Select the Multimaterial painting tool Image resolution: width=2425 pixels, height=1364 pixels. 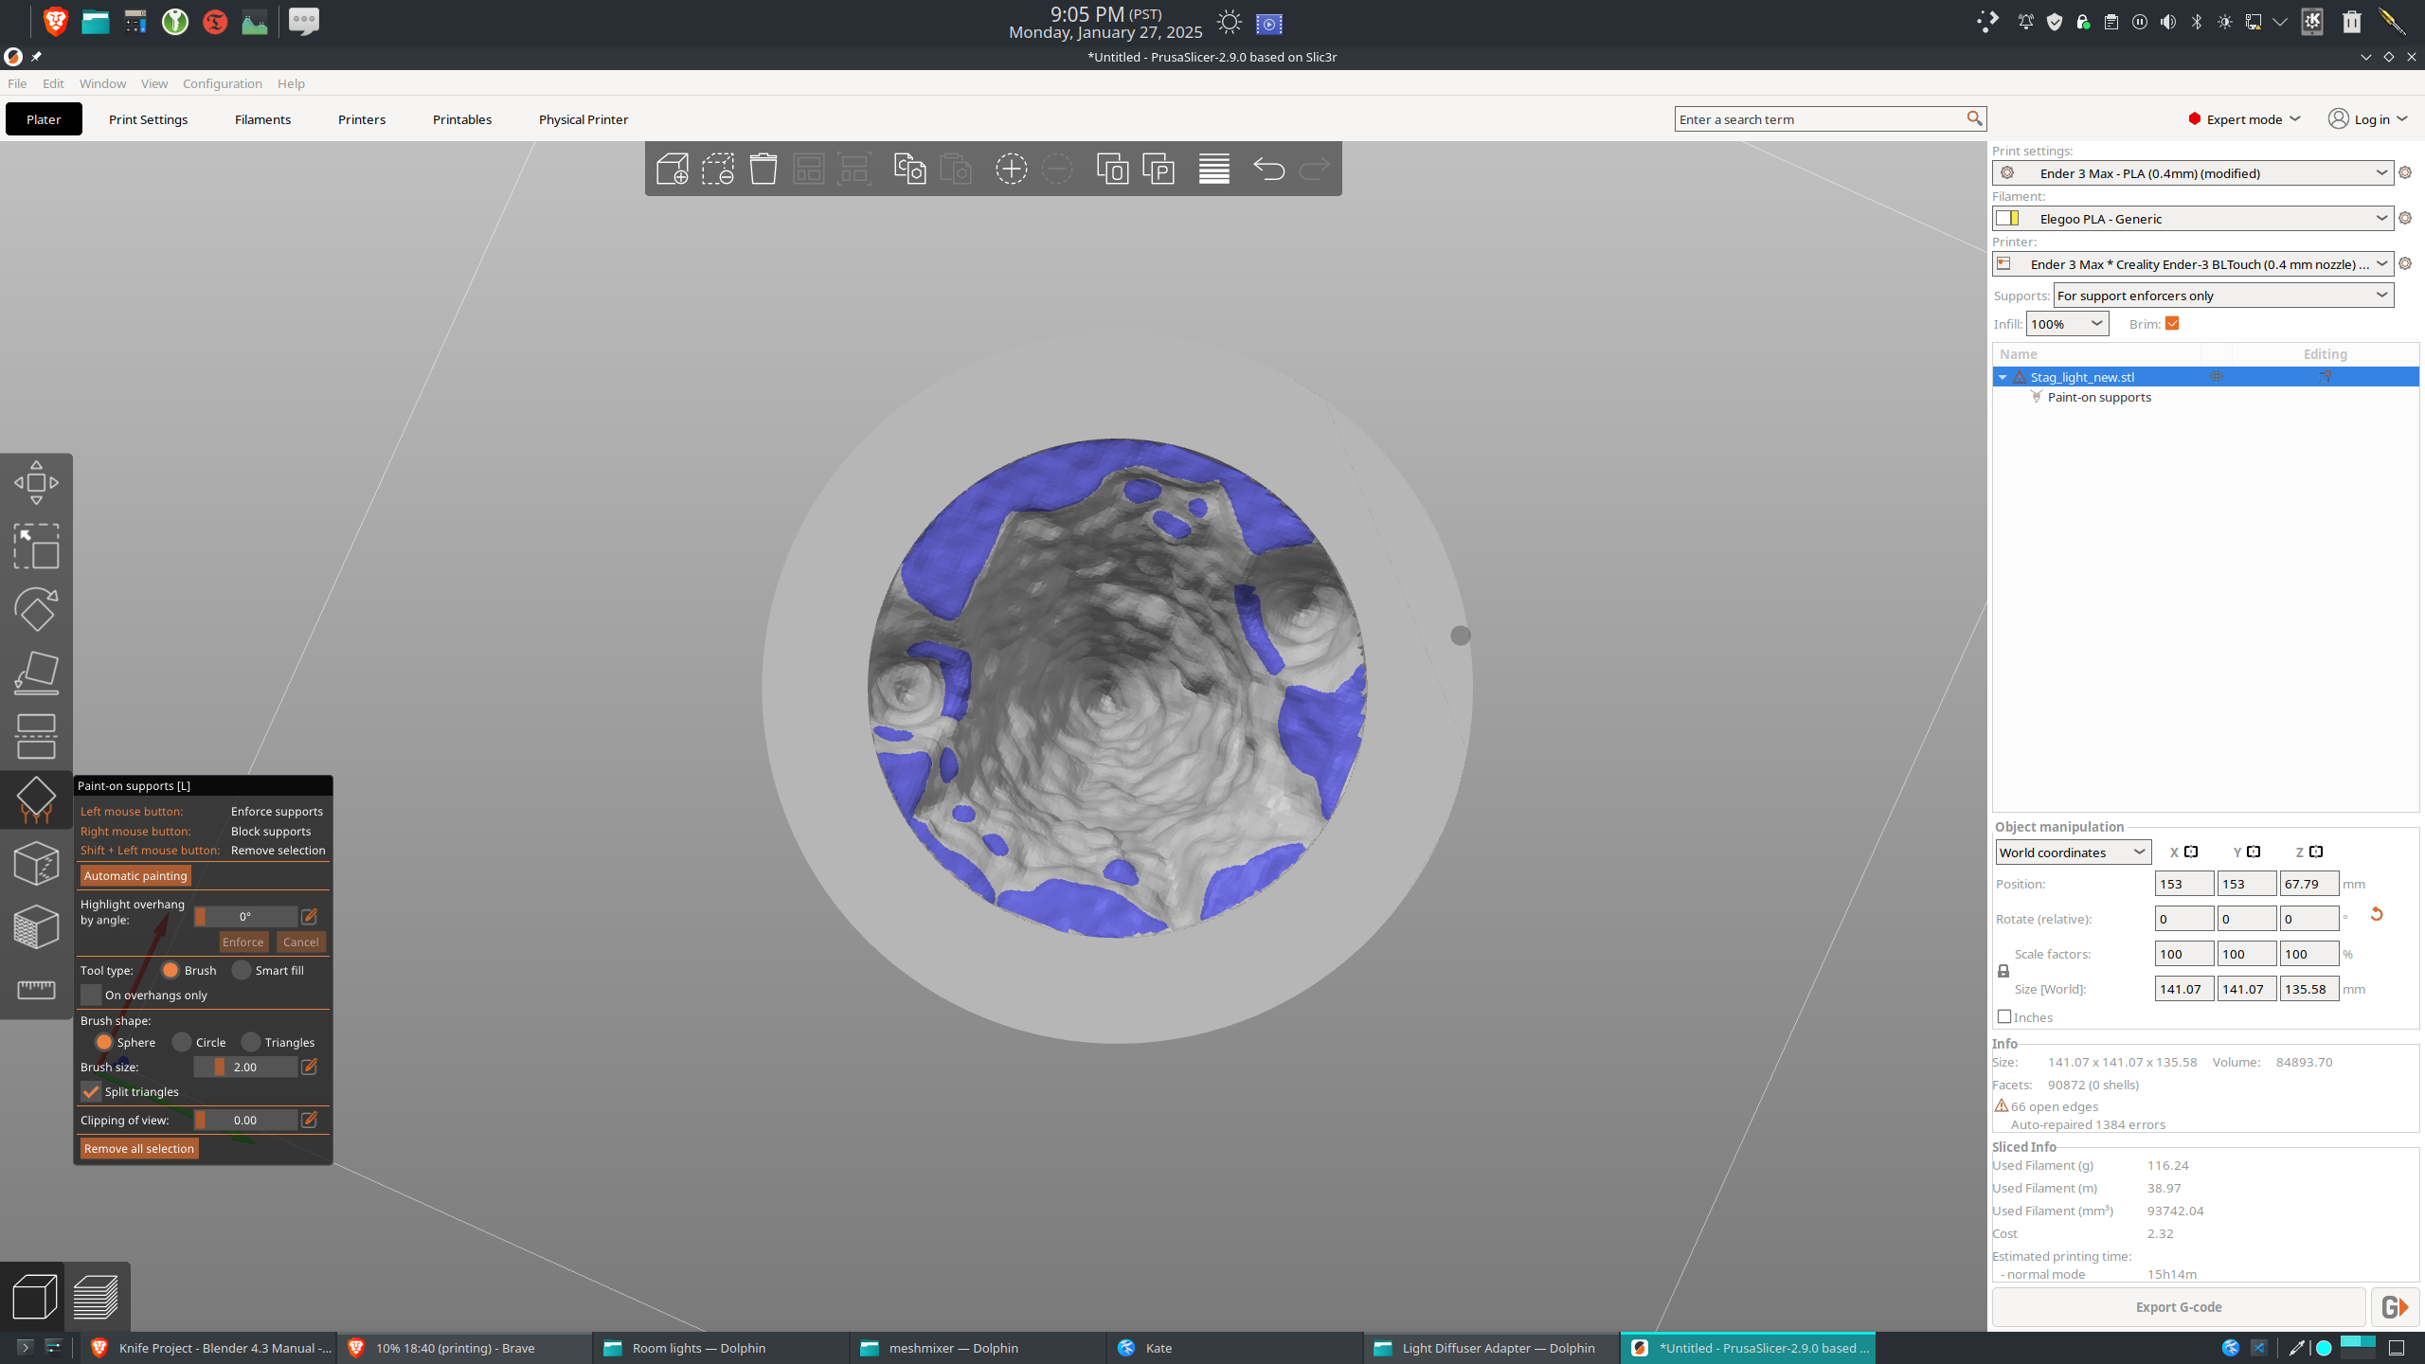coord(36,927)
